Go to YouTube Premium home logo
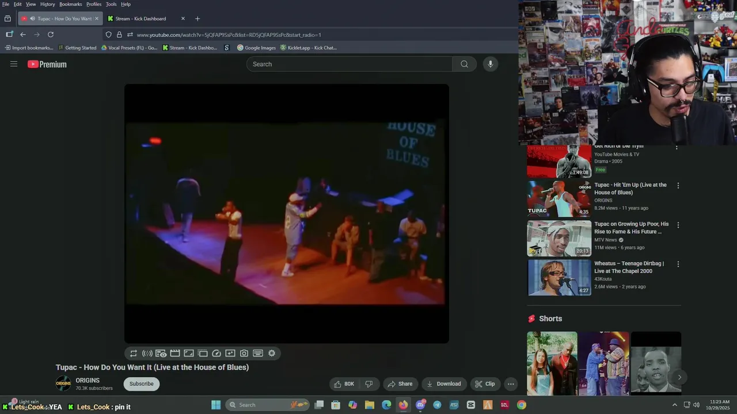This screenshot has width=737, height=414. pos(47,64)
